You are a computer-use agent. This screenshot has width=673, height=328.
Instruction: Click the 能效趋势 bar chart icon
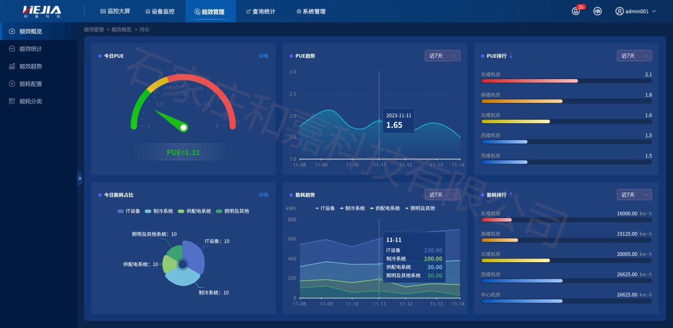pos(12,66)
